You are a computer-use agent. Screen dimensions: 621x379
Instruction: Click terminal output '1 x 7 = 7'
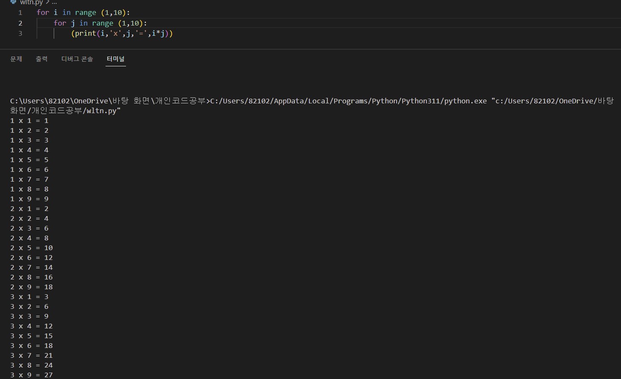29,180
